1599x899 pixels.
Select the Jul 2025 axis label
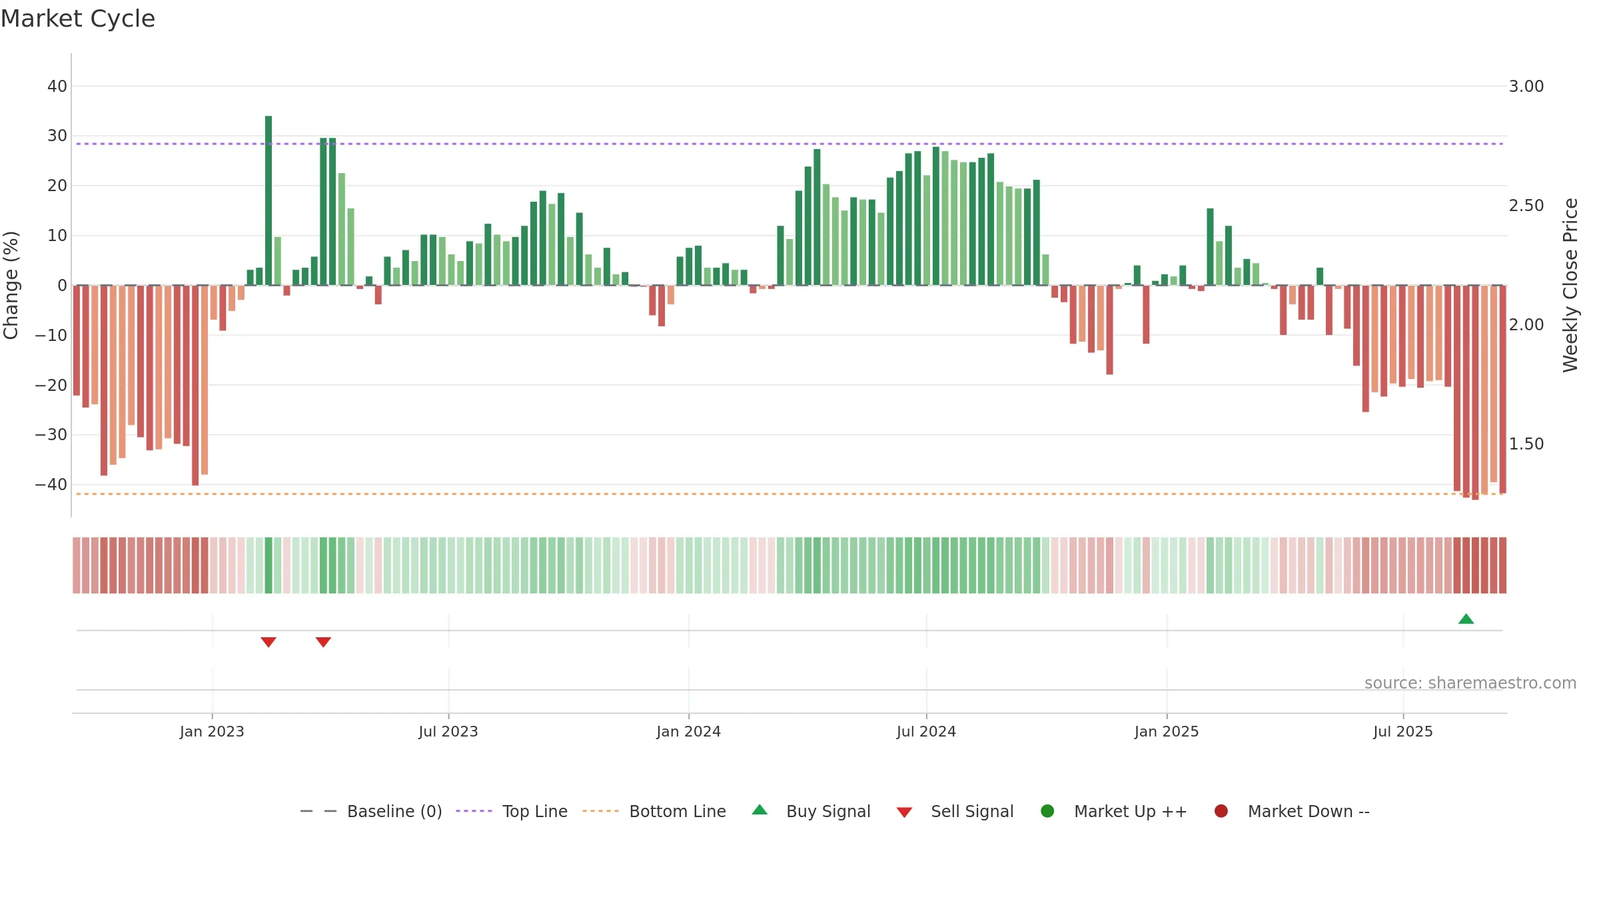(x=1403, y=731)
